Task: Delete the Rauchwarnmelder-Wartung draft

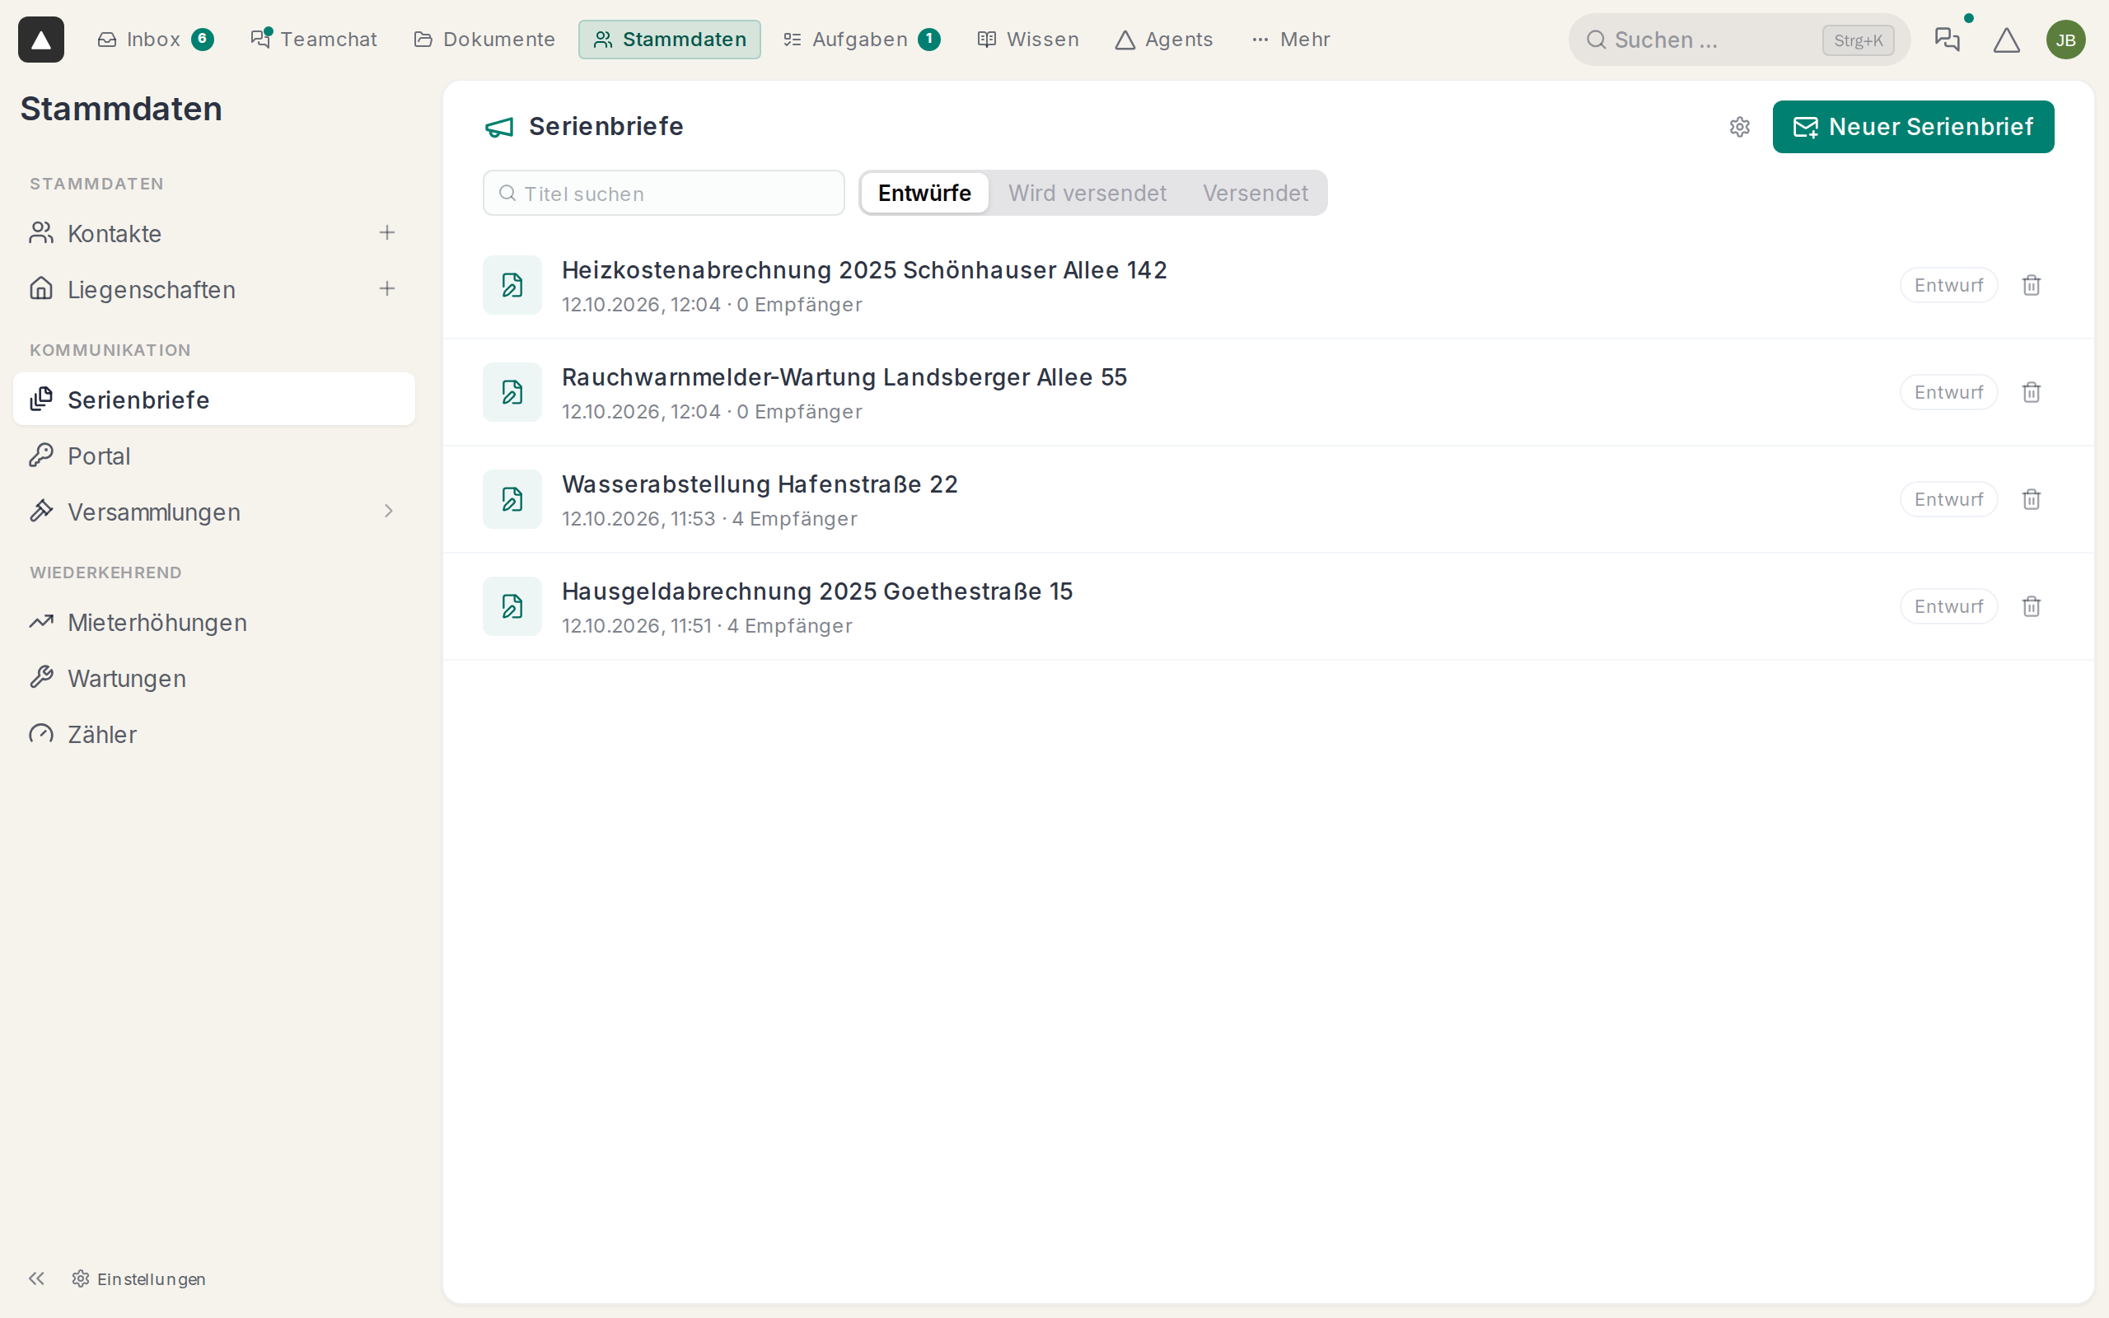Action: pyautogui.click(x=2032, y=392)
